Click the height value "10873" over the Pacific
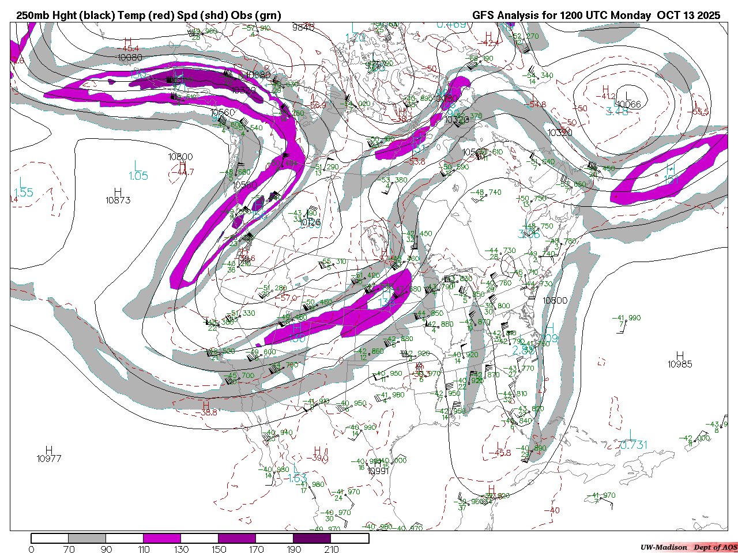738x553 pixels. coord(118,200)
